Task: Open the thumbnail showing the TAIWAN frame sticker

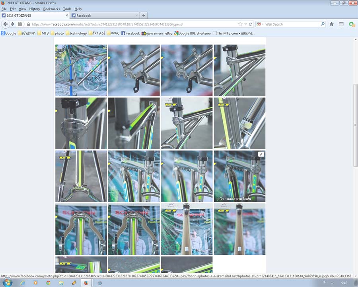Action: click(x=239, y=123)
